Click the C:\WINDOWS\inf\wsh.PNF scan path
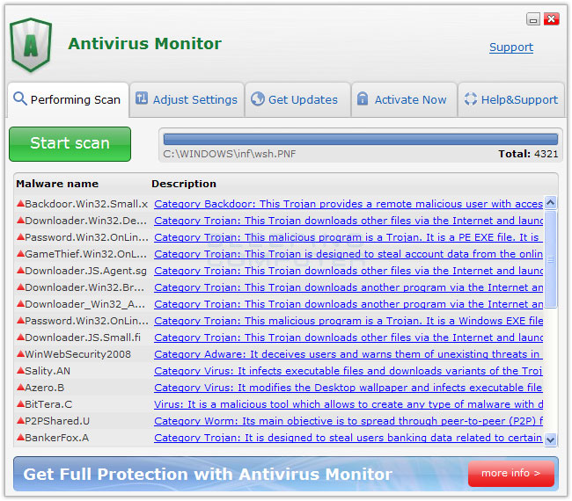 click(230, 154)
